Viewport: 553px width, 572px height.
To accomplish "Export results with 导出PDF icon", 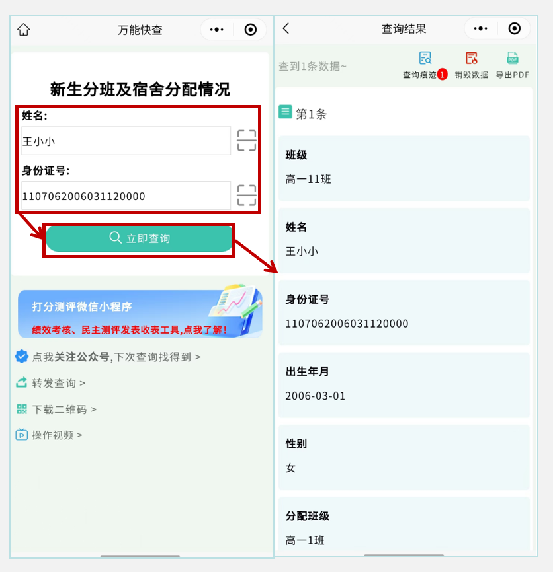I will (513, 58).
